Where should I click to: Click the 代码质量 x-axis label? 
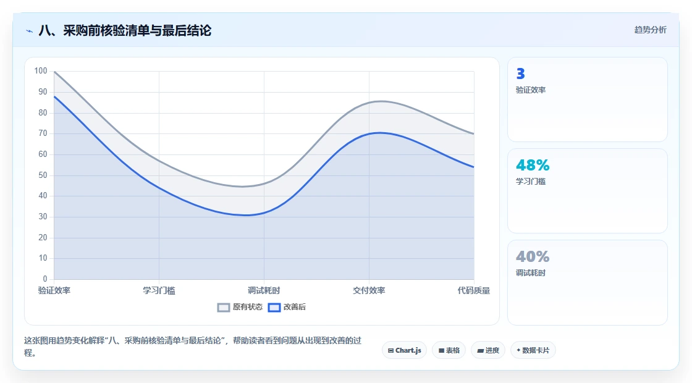(x=473, y=291)
